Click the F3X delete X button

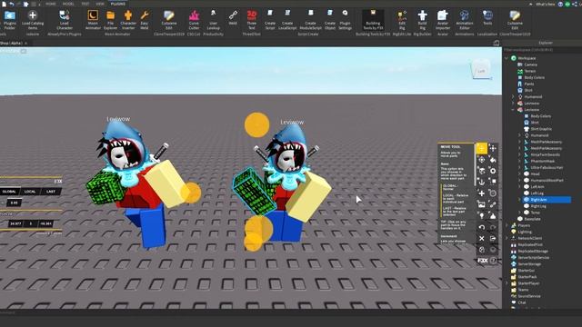(481, 238)
